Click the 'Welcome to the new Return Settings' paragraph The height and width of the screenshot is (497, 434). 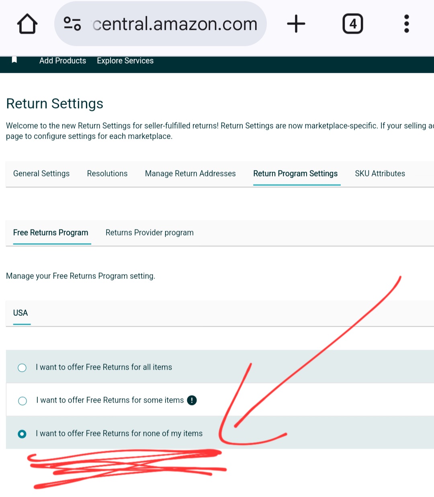coord(220,131)
